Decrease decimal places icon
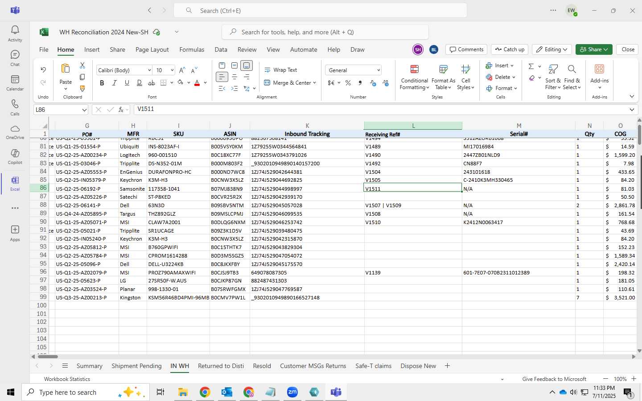The image size is (642, 401). (x=386, y=83)
